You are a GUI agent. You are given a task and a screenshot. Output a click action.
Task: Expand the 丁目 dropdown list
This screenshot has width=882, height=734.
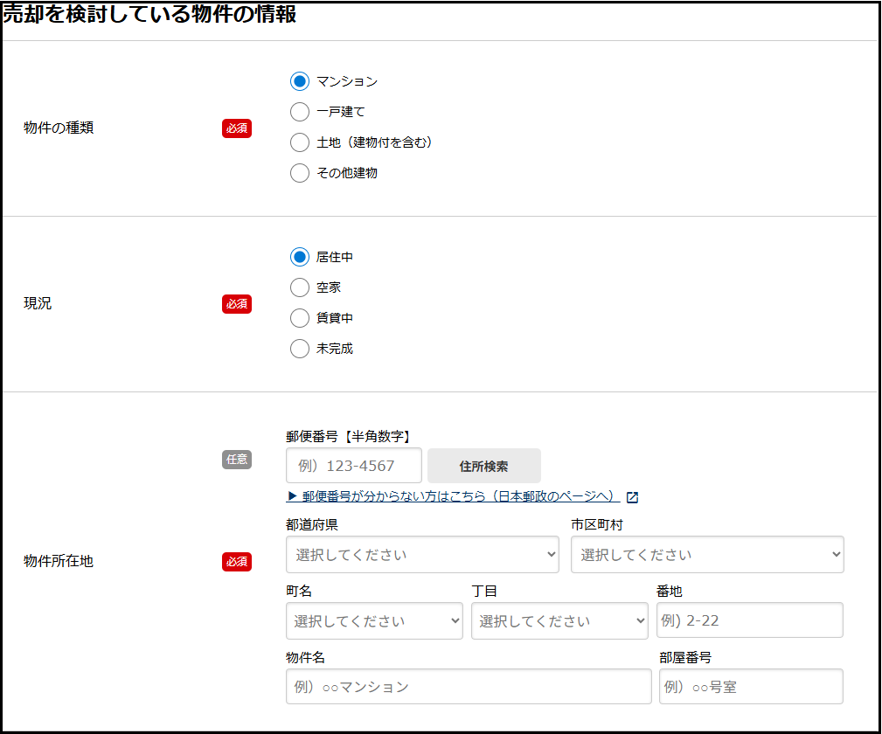[559, 621]
